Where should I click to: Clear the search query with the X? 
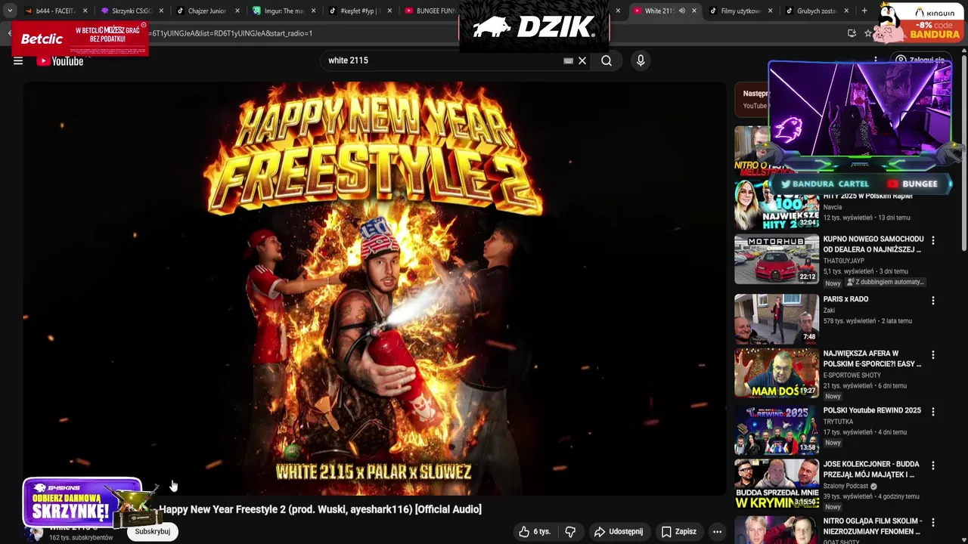tap(582, 60)
